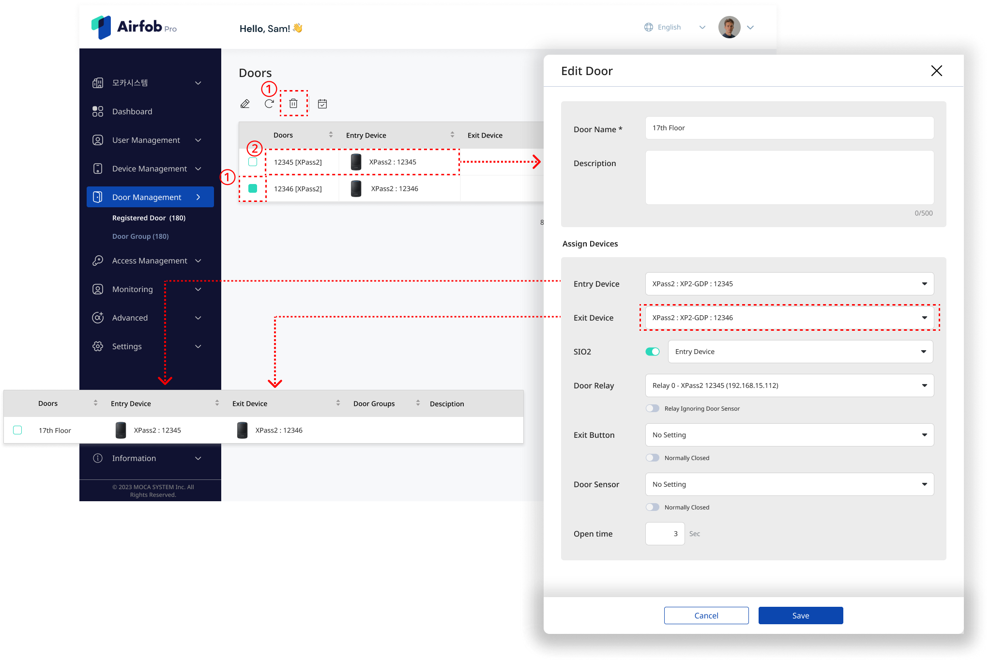This screenshot has width=990, height=662.
Task: Open the Door Relay dropdown
Action: 789,385
